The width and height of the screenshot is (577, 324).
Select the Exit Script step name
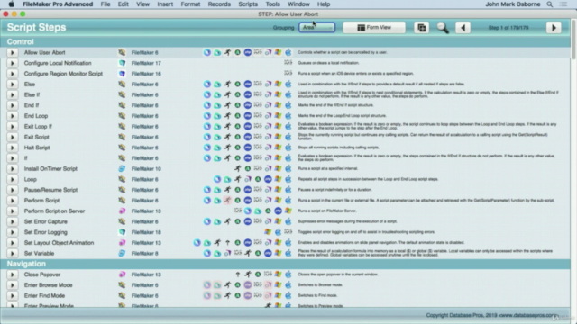pos(36,137)
